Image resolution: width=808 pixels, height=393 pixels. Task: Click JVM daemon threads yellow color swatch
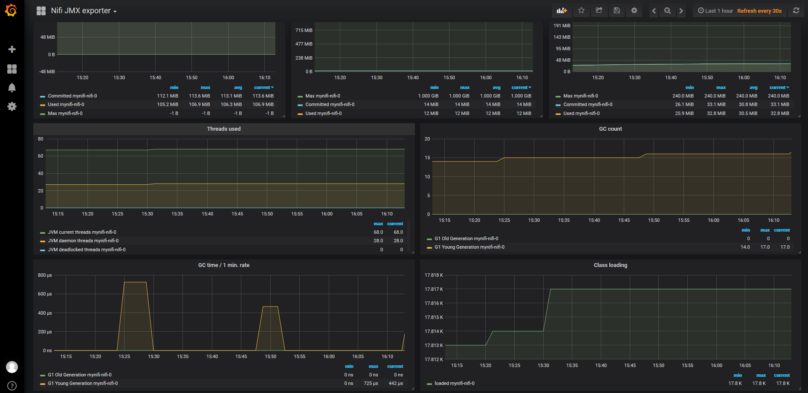[x=43, y=241]
